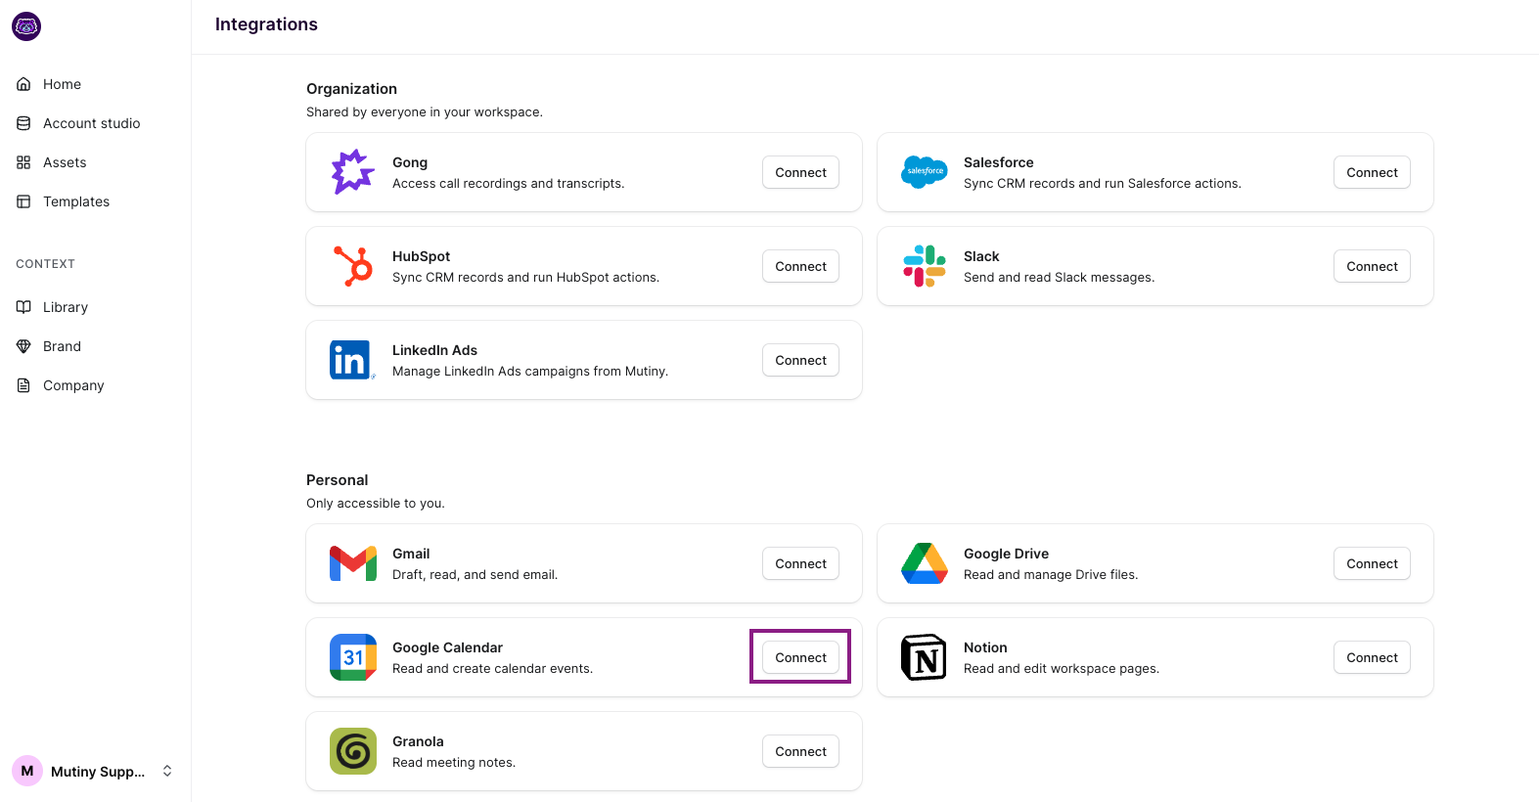Connect the Gong integration
Image resolution: width=1539 pixels, height=802 pixels.
click(800, 172)
